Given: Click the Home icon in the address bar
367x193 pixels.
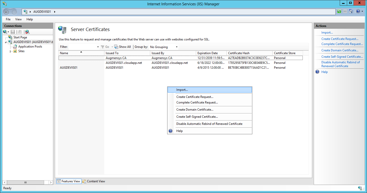Looking at the screenshot, I should (x=351, y=11).
